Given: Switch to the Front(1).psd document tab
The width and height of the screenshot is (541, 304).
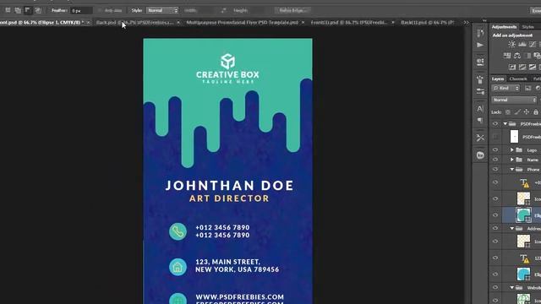Looking at the screenshot, I should tap(349, 23).
